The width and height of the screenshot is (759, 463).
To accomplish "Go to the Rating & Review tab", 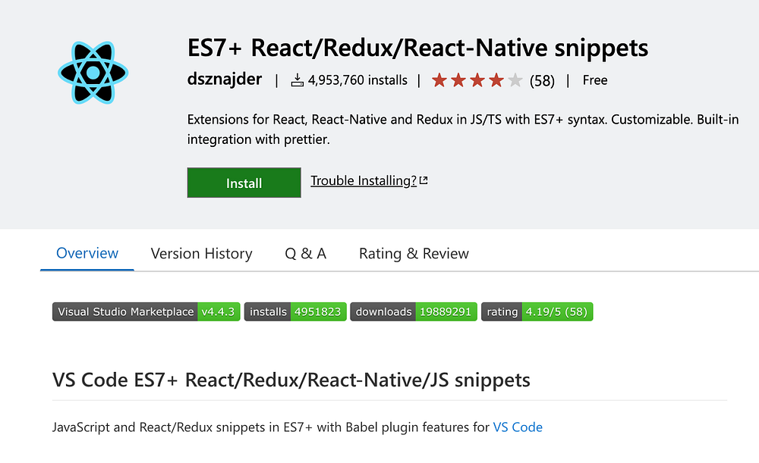I will click(x=414, y=254).
